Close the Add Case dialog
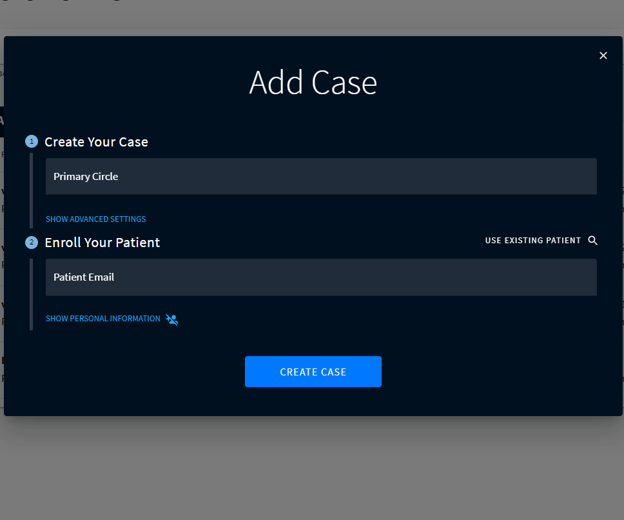The width and height of the screenshot is (624, 520). [603, 55]
